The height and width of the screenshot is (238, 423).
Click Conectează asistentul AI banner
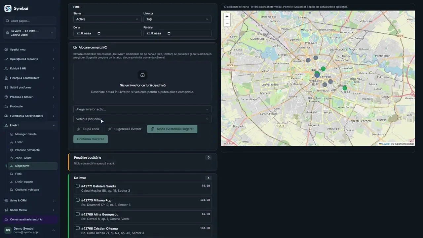[30, 219]
